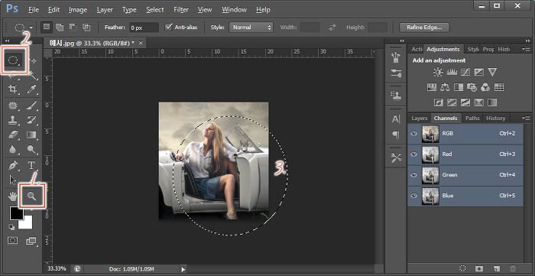Switch to the Layers tab
The height and width of the screenshot is (276, 535).
(420, 119)
